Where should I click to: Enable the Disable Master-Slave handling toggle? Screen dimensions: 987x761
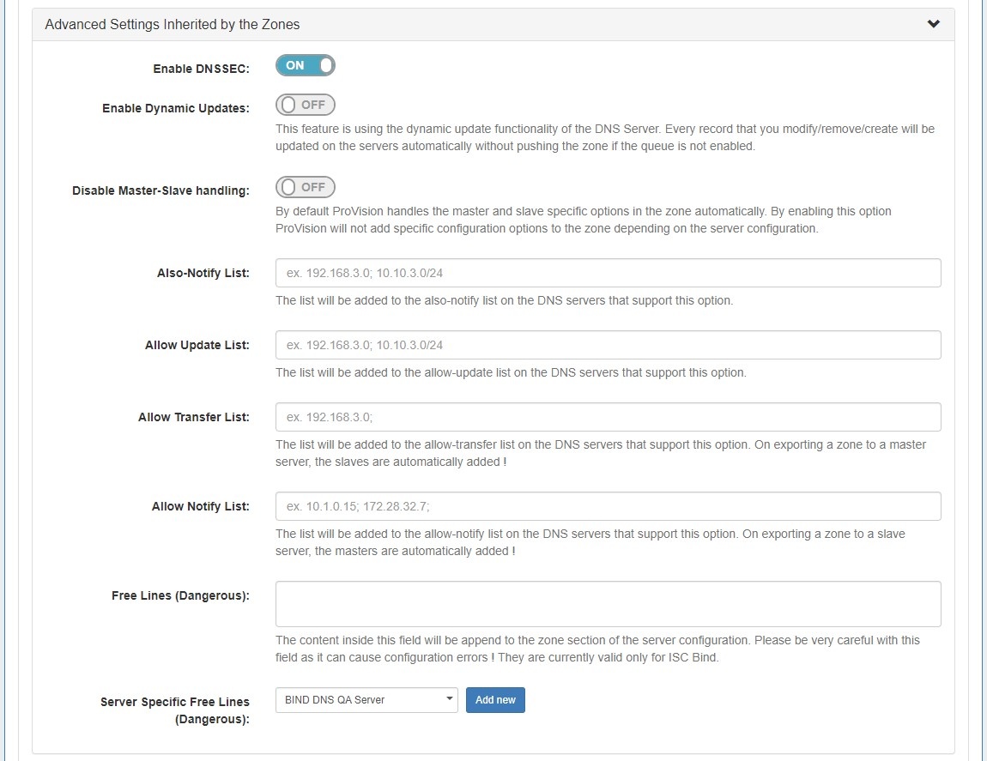point(306,187)
